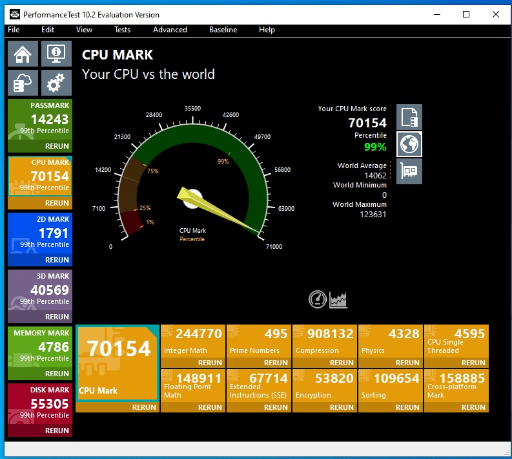The width and height of the screenshot is (512, 459).
Task: Rerun the Sorting test
Action: pos(391,407)
